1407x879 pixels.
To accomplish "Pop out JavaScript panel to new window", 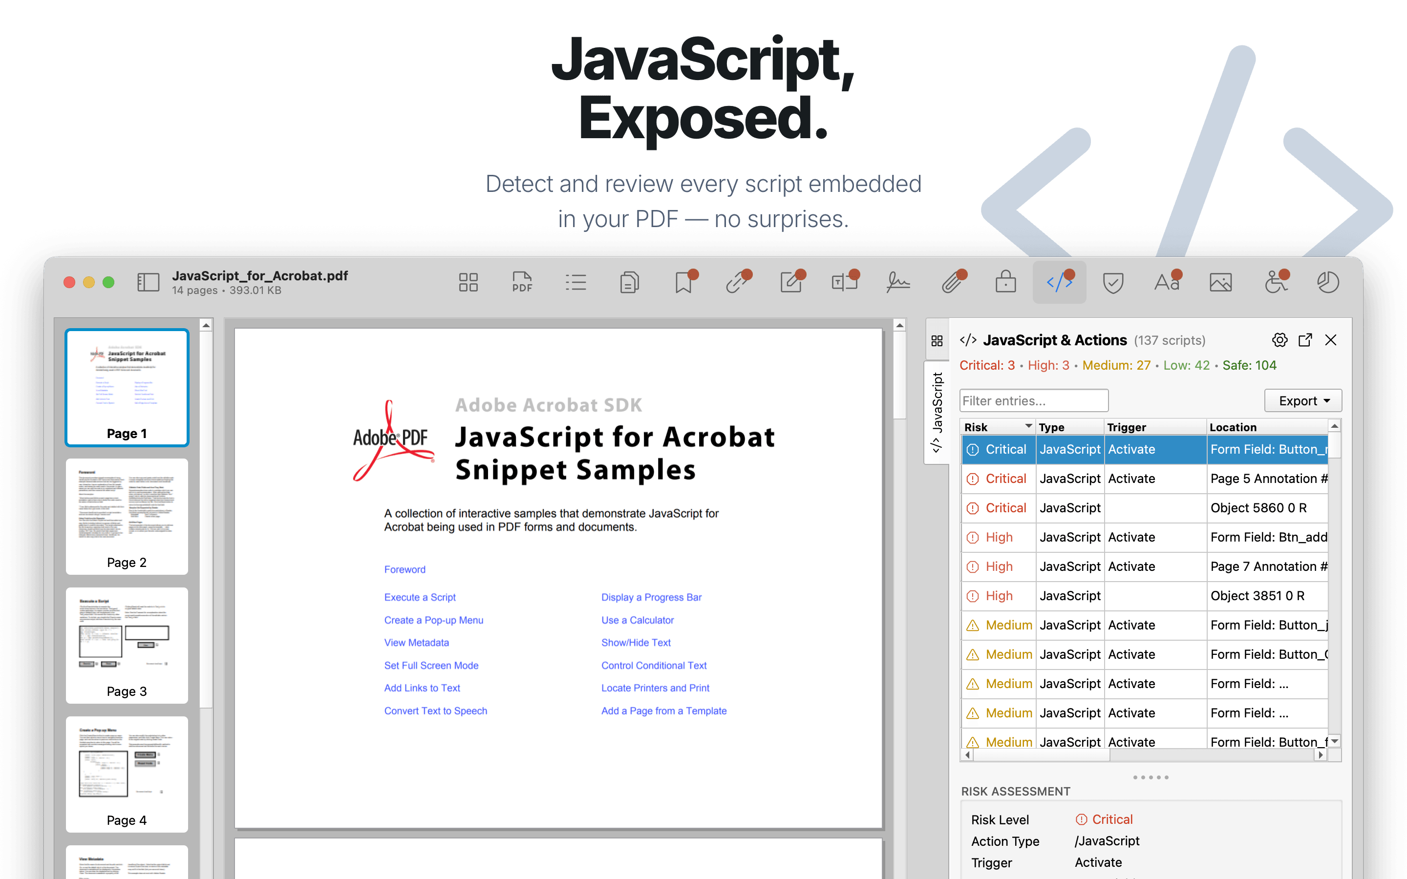I will click(x=1305, y=340).
